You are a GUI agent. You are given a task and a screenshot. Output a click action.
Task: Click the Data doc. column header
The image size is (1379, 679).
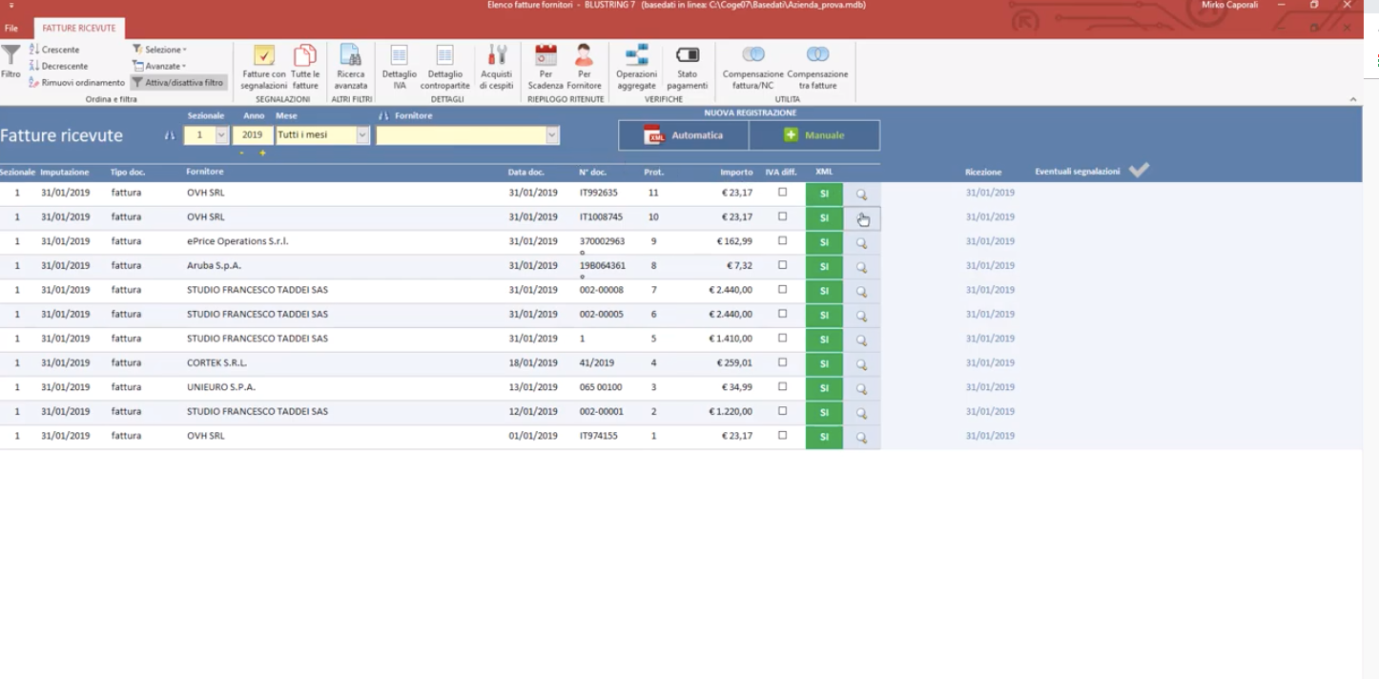(526, 172)
